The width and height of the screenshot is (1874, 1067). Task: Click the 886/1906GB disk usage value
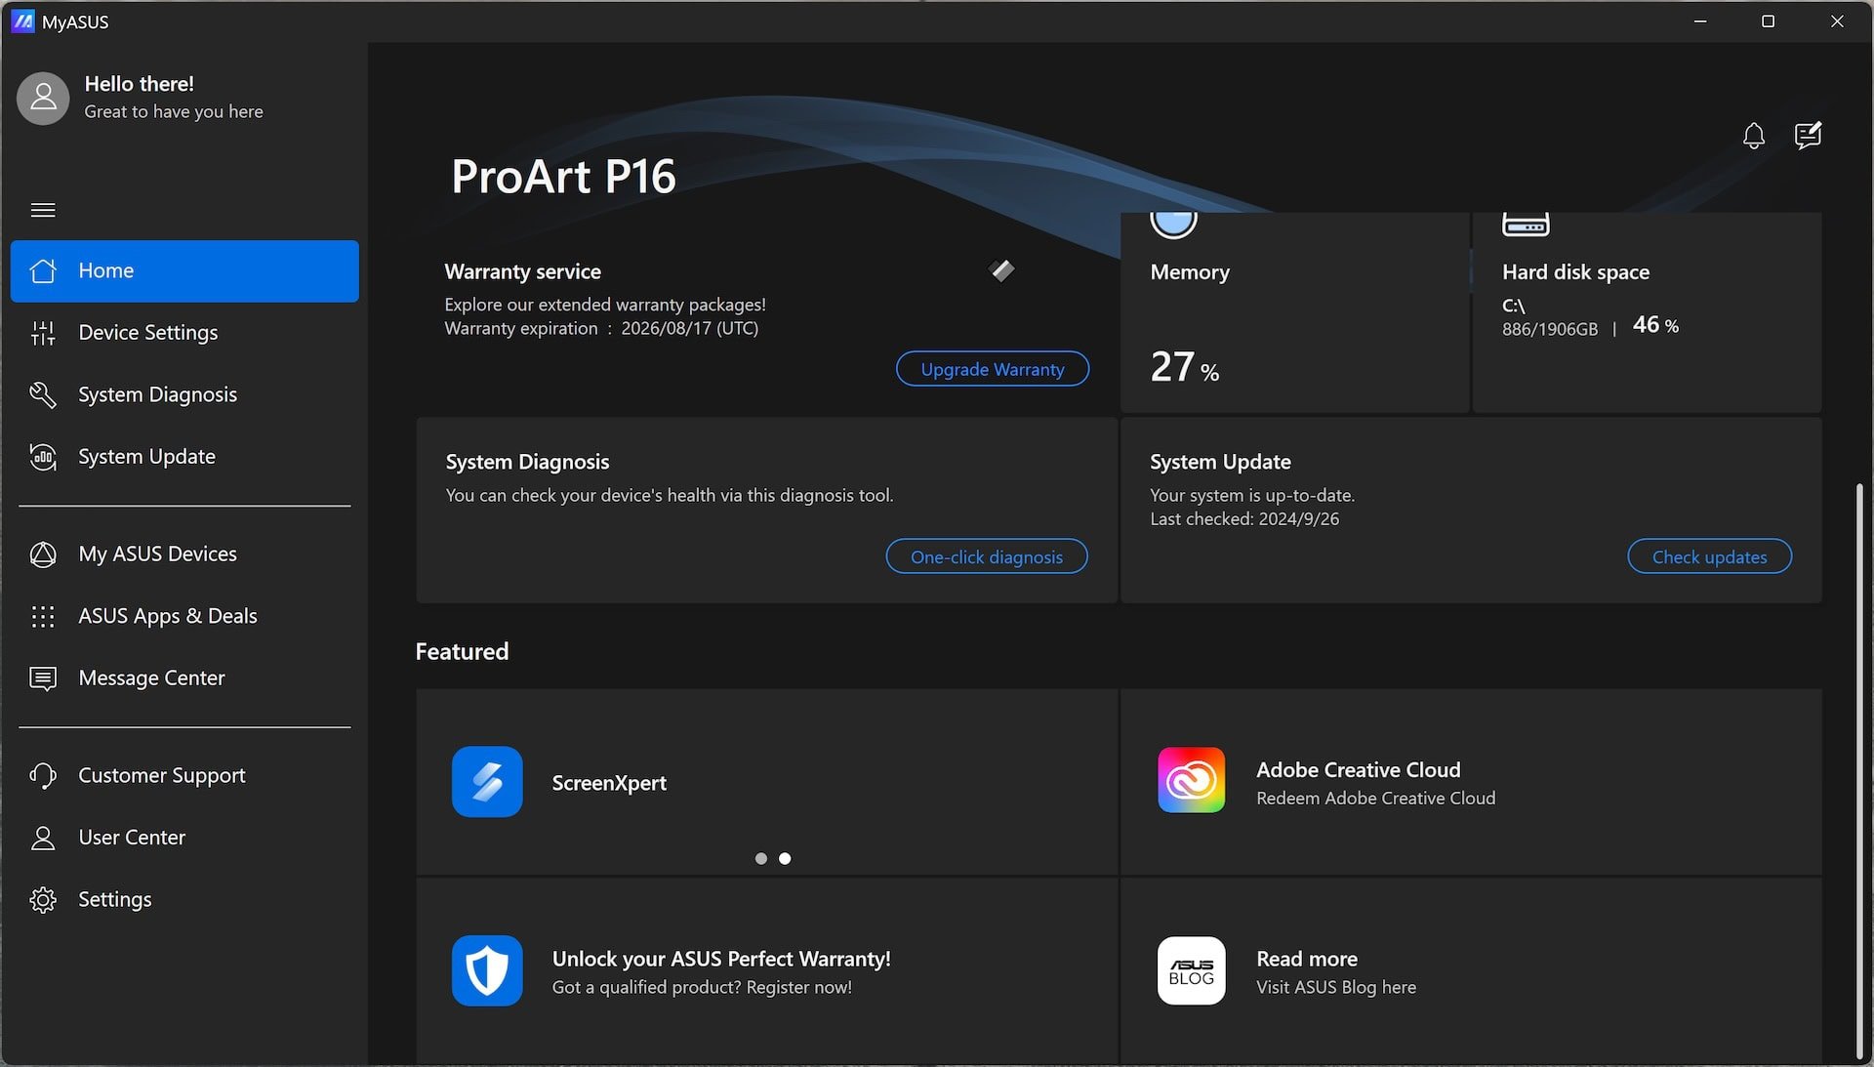pos(1550,330)
